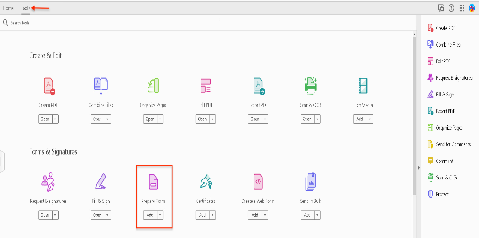Expand the dropdown arrow under Create PDF
479x238 pixels.
coord(55,119)
